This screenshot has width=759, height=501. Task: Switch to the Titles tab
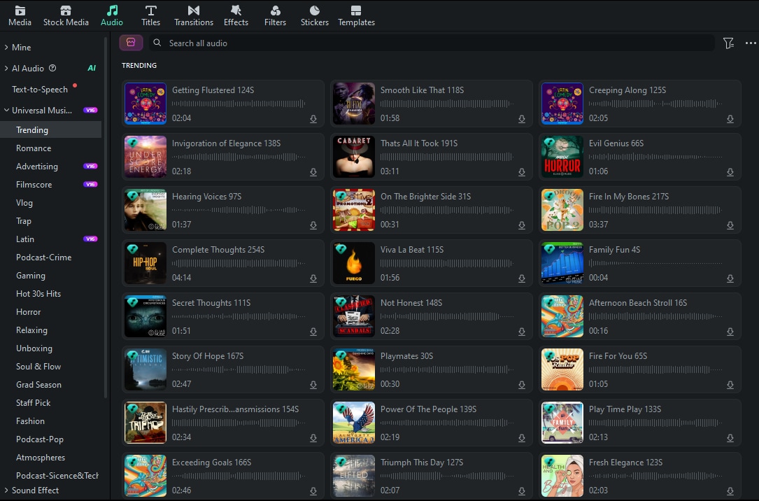(150, 16)
